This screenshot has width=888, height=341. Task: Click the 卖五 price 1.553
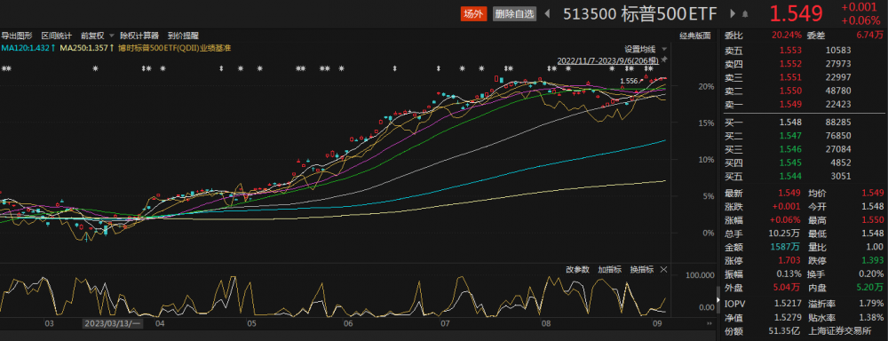tap(790, 50)
